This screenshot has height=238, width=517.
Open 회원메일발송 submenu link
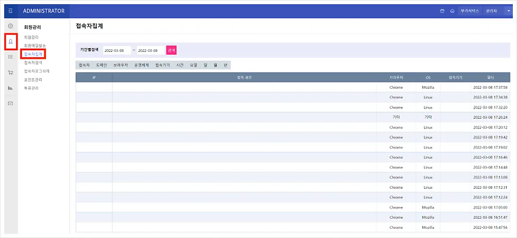tap(35, 45)
